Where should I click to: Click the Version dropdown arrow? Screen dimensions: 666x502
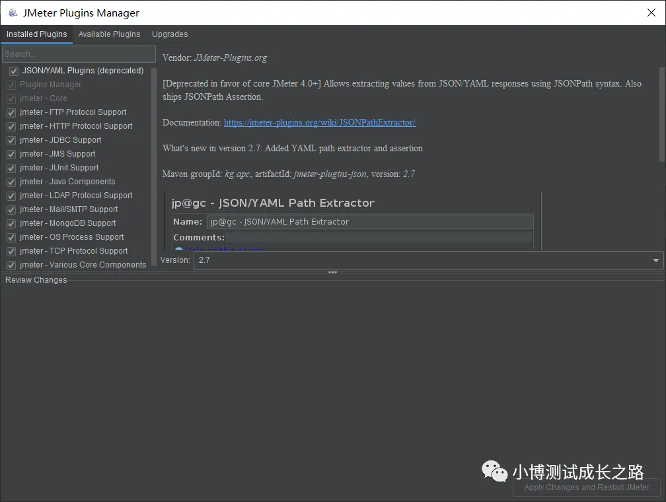[x=656, y=260]
